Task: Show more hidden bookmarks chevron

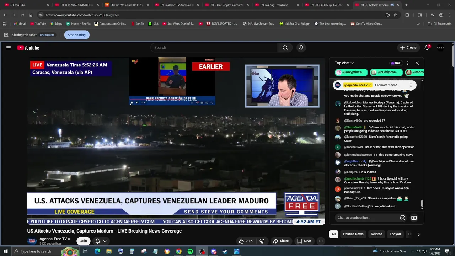Action: (418, 24)
